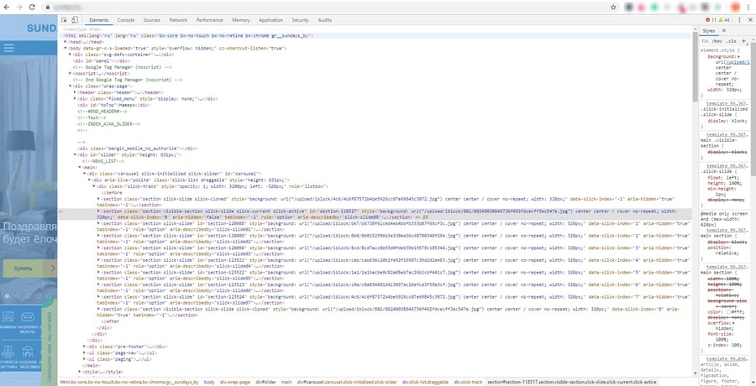Screen dimensions: 756x386
Task: Open the Application tab
Action: [x=270, y=20]
